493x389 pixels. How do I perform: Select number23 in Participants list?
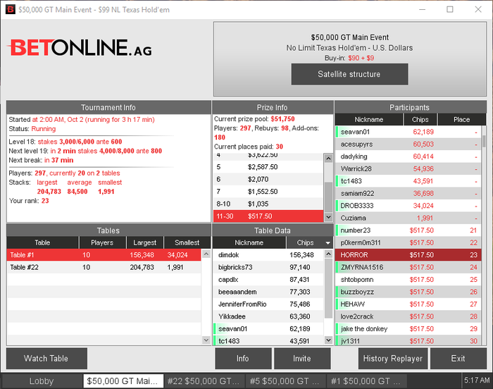(x=408, y=230)
